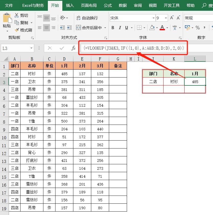Screen dimensions: 213x215
Task: Open the 数据 (Data) ribbon tab
Action: [123, 5]
